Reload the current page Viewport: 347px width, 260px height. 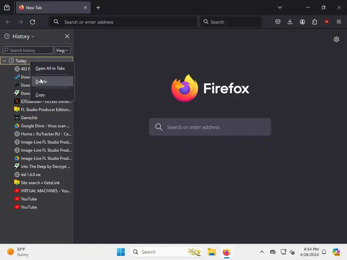pyautogui.click(x=33, y=22)
